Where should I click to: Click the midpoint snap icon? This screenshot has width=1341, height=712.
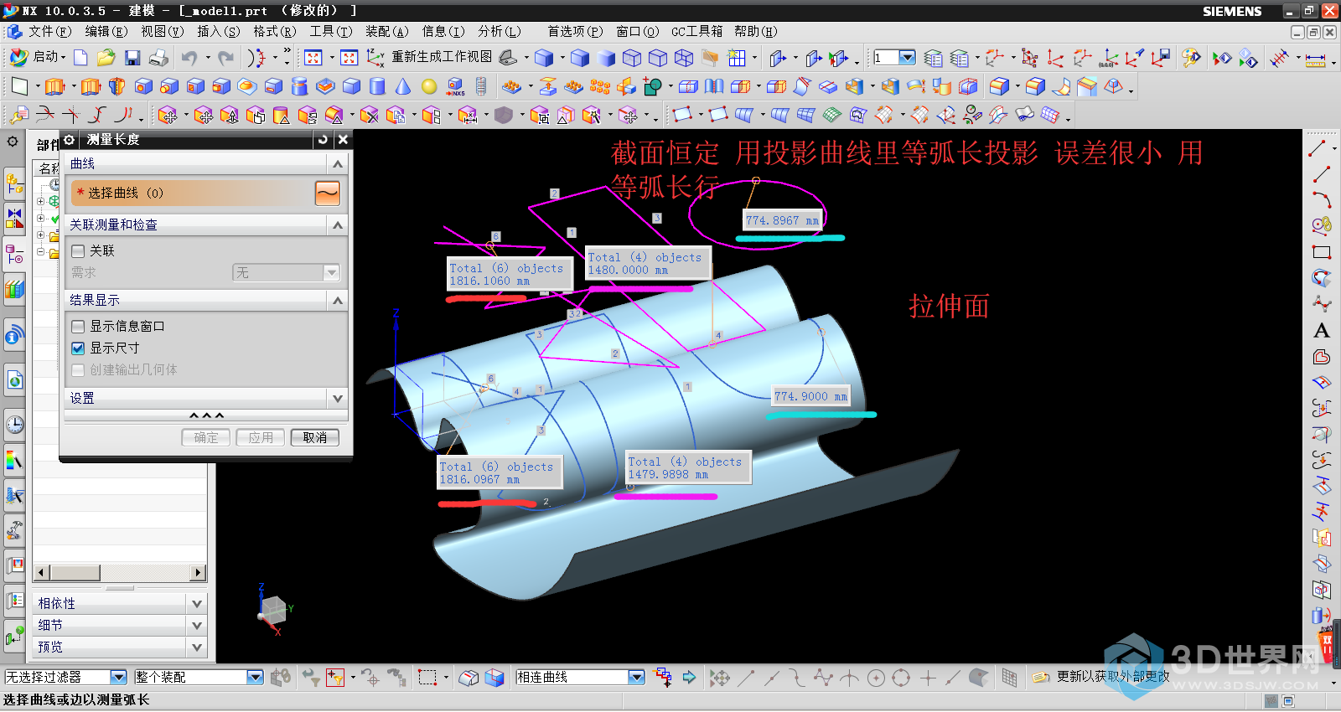pos(771,678)
